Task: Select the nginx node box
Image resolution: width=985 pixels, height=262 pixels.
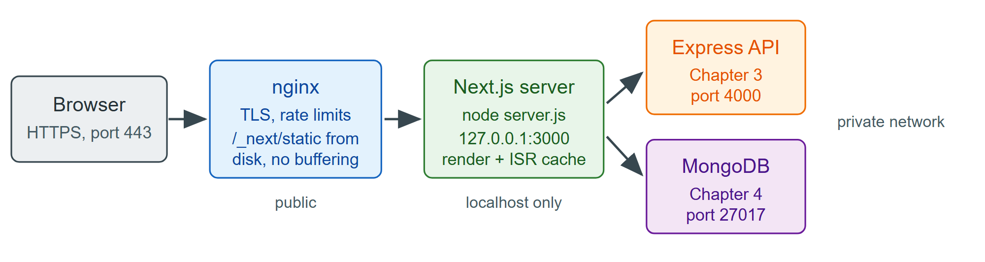Action: point(295,119)
